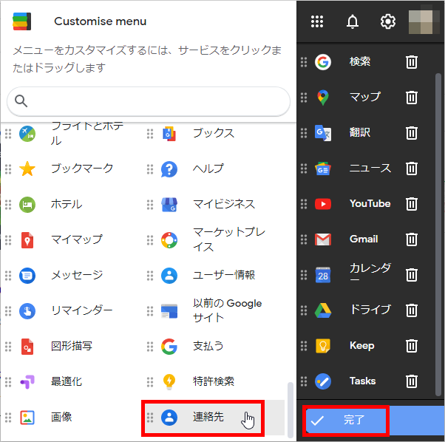The height and width of the screenshot is (442, 445).
Task: Add the 特許検索 lightbulb icon
Action: click(169, 382)
